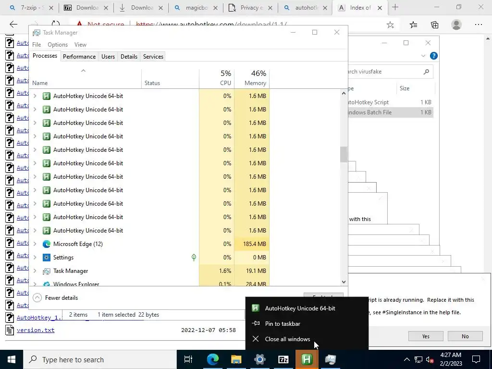Collapse Task Manager with Fewer details

(56, 298)
